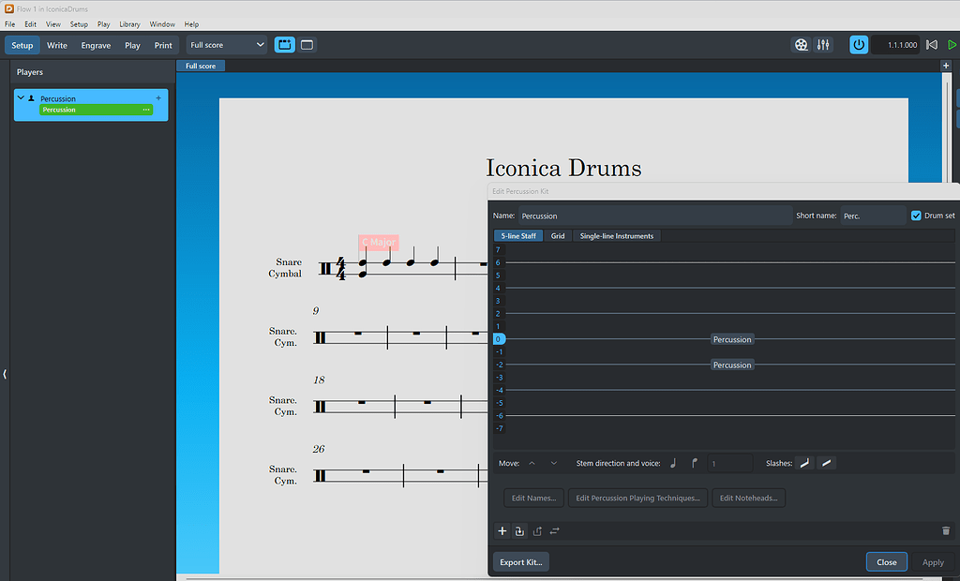Viewport: 960px width, 581px height.
Task: Open the Edit menu
Action: coord(31,24)
